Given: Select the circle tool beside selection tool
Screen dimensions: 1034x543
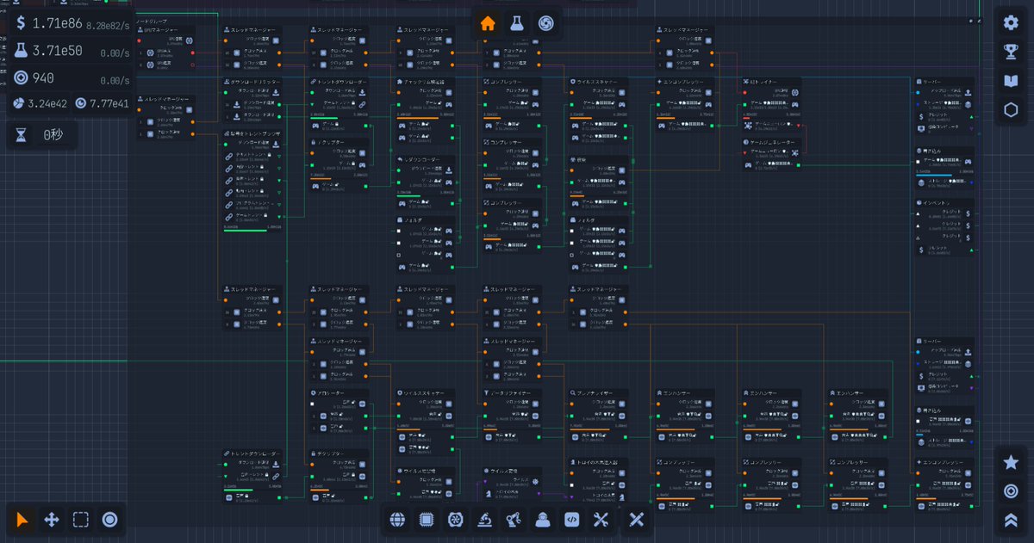Looking at the screenshot, I should click(109, 520).
